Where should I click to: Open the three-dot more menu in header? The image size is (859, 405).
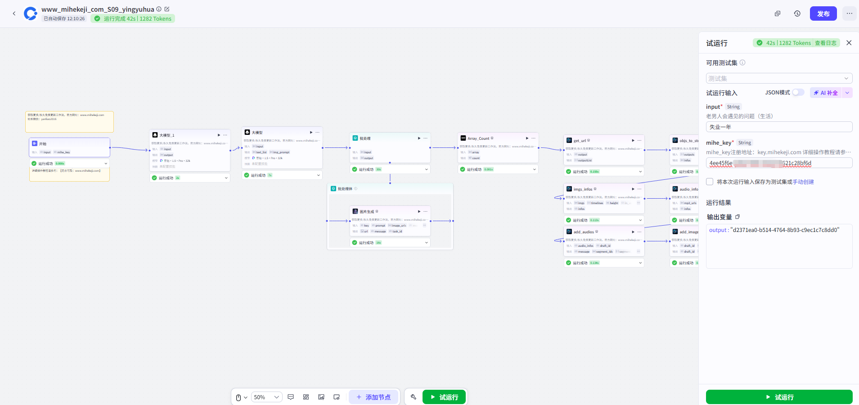click(849, 13)
